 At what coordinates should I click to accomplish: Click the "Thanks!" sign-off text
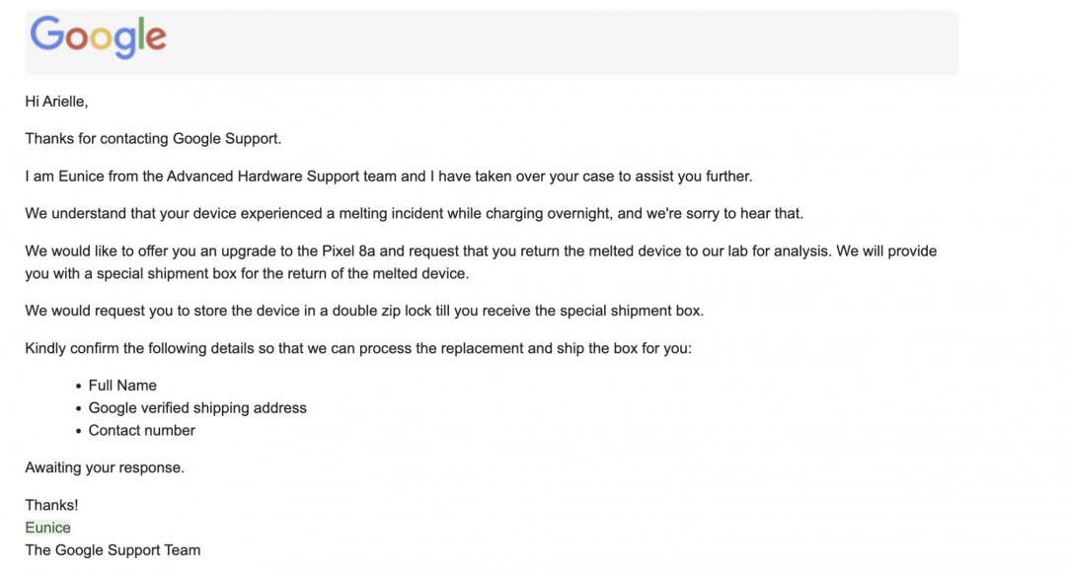pyautogui.click(x=51, y=505)
